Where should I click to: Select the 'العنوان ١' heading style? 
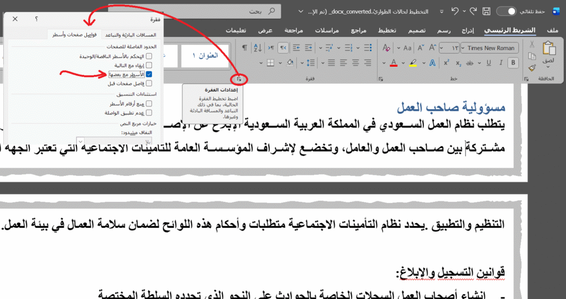point(205,56)
